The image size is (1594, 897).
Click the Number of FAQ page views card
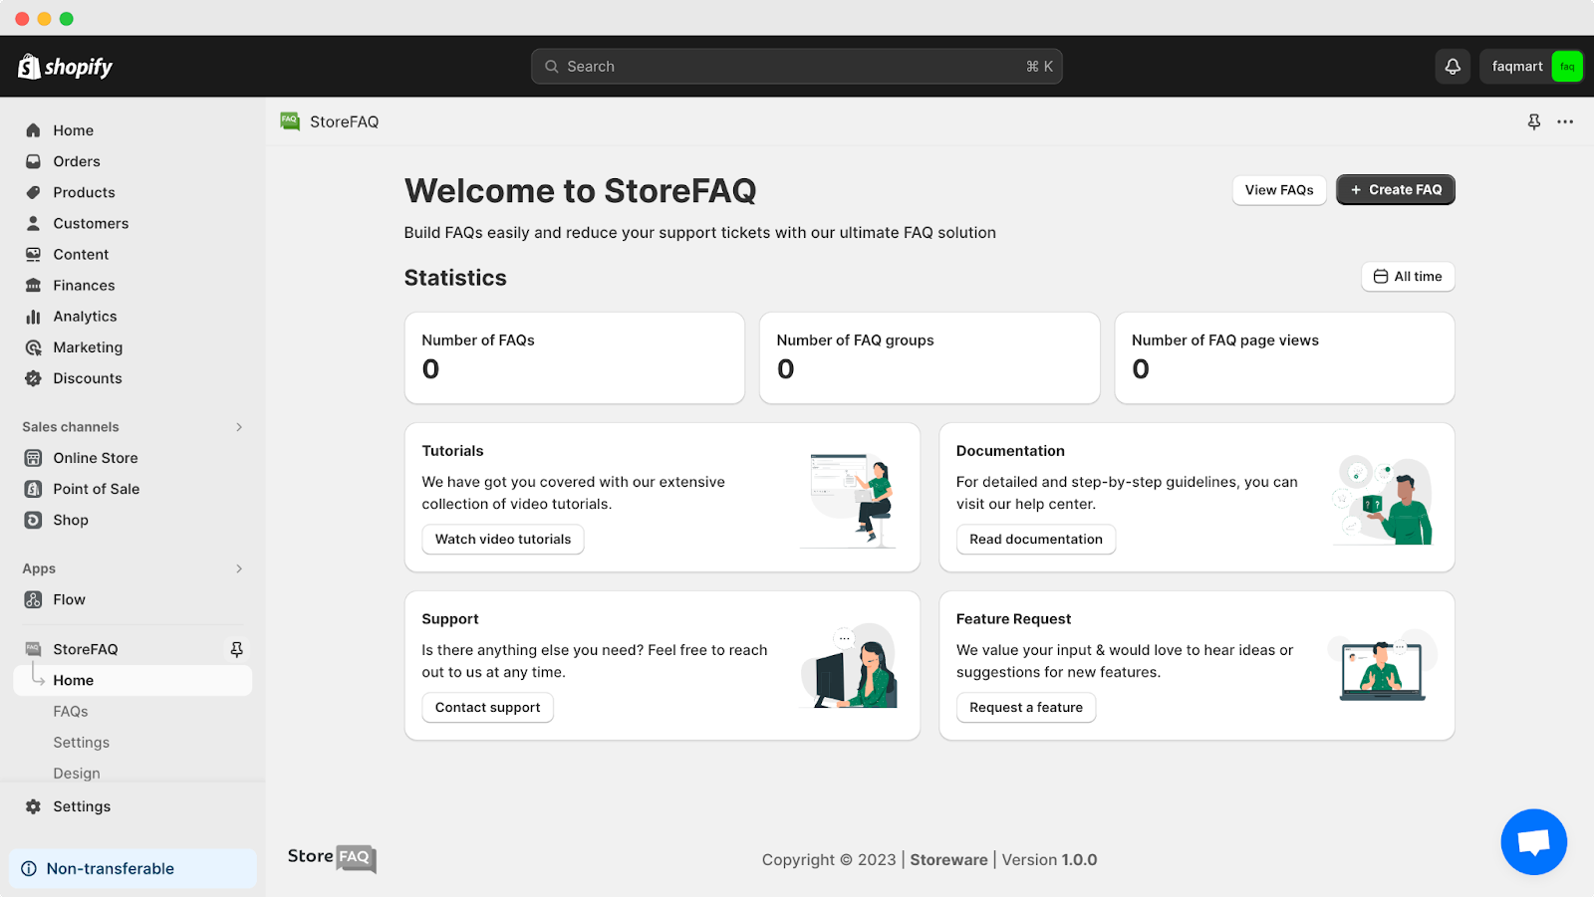[1283, 358]
